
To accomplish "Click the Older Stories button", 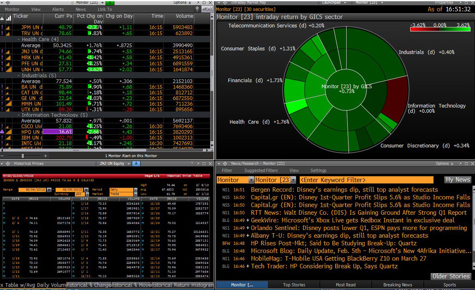I will [451, 276].
